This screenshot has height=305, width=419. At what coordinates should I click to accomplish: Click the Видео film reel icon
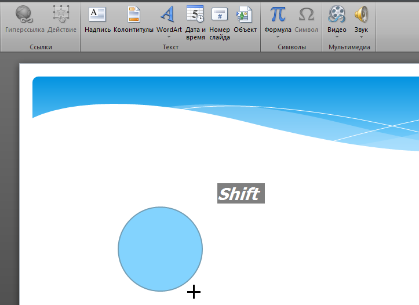click(337, 14)
